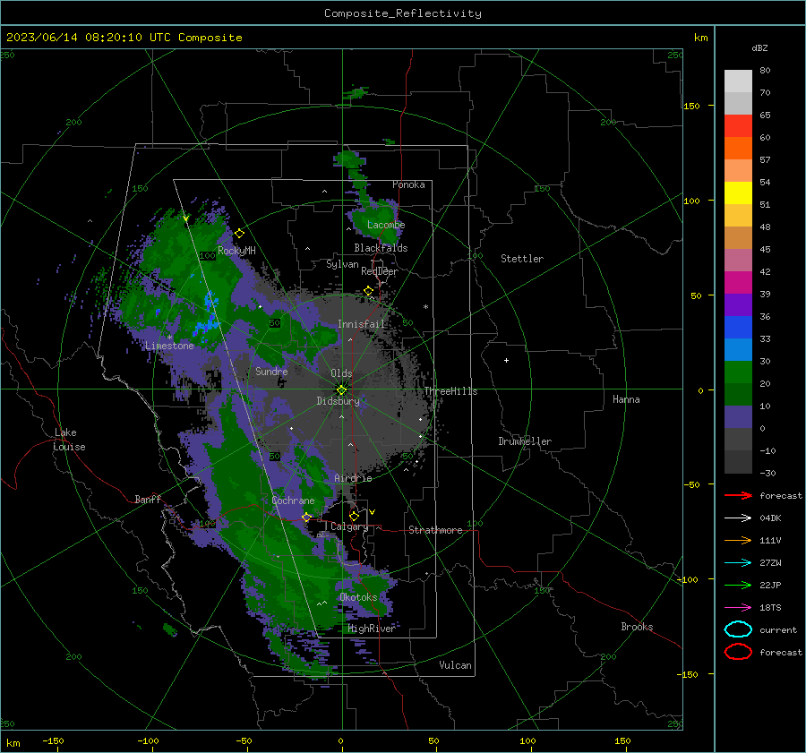This screenshot has height=753, width=806.
Task: Select the blue 33-36 dBZ legend swatch
Action: coord(738,328)
